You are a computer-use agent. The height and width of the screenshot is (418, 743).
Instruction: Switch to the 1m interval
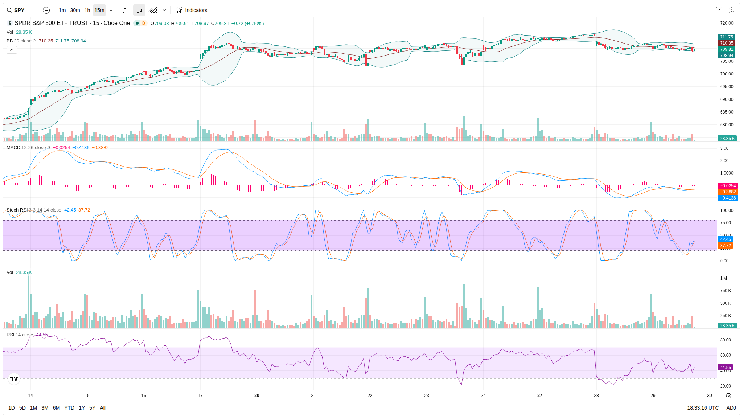point(62,10)
